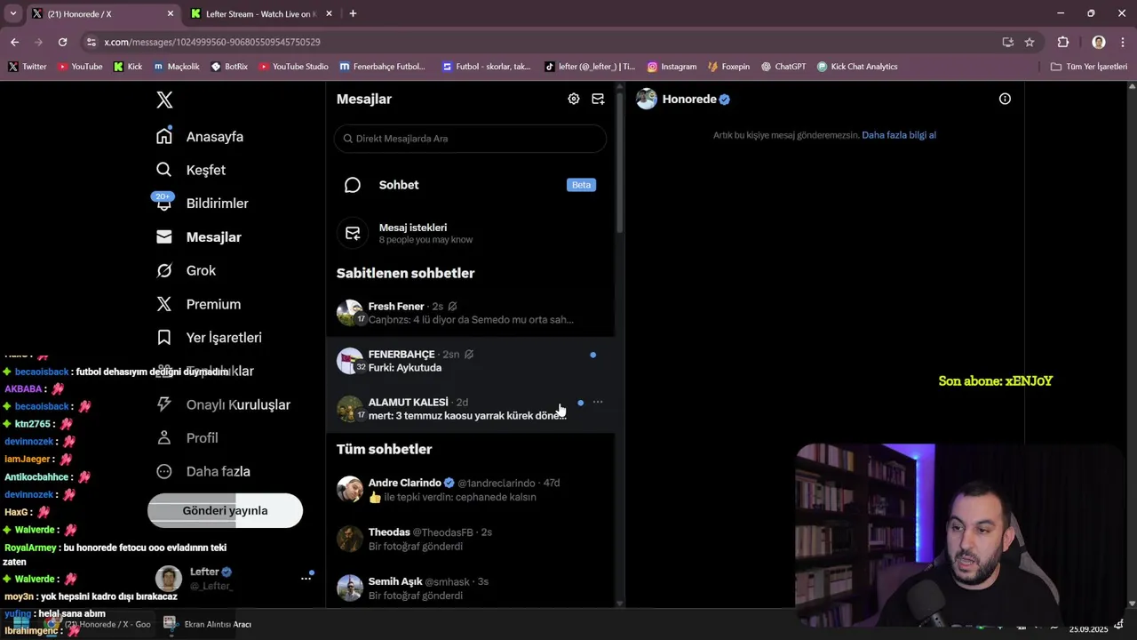Viewport: 1137px width, 640px height.
Task: Open conversation info icon for Honorede
Action: click(1005, 99)
